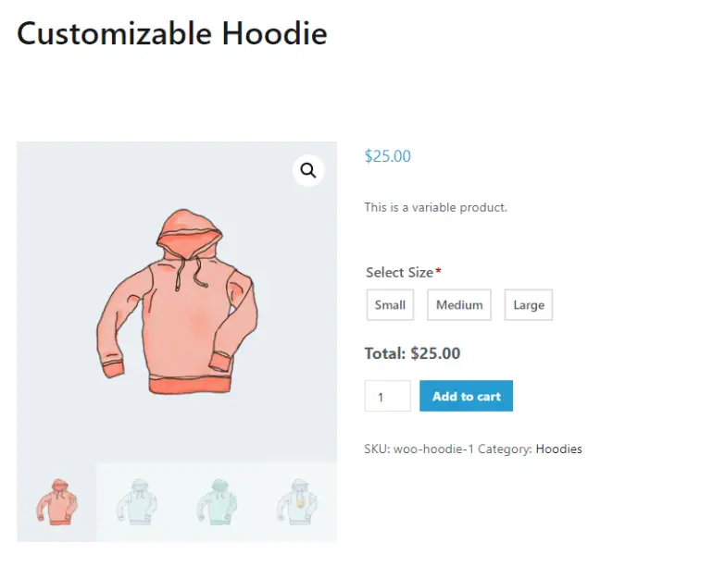Click the Select Size label

click(x=400, y=273)
